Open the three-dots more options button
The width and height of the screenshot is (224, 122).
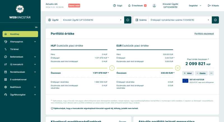[x=211, y=73]
